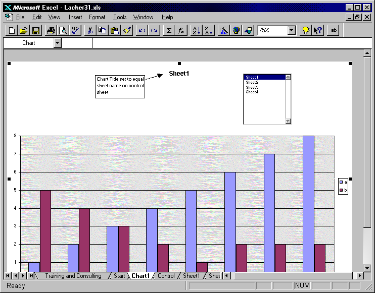Viewport: 375px width, 293px height.
Task: Select Sheet1 in the list box
Action: click(x=264, y=77)
